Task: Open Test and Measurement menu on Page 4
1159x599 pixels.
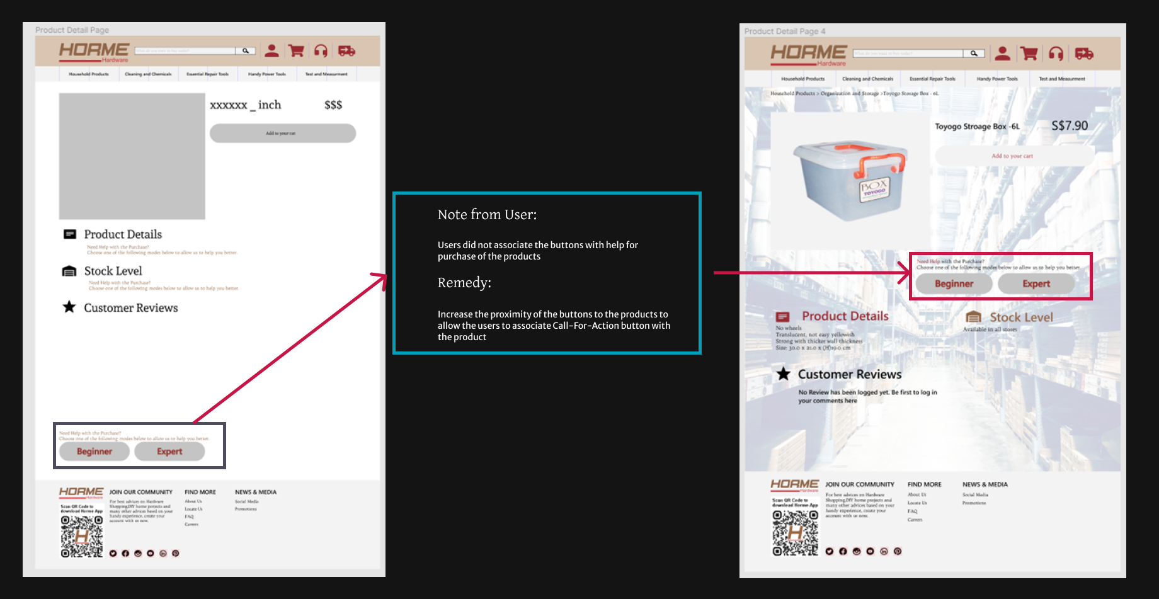Action: point(1062,79)
